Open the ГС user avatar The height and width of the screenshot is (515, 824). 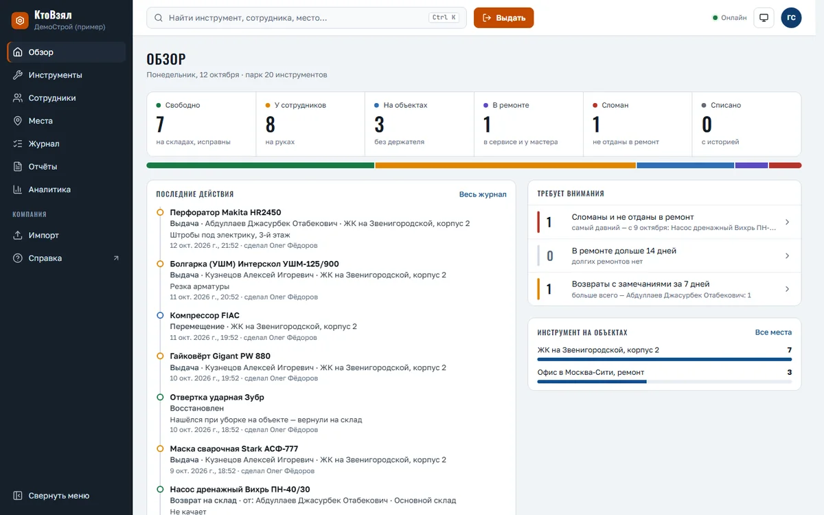(792, 18)
